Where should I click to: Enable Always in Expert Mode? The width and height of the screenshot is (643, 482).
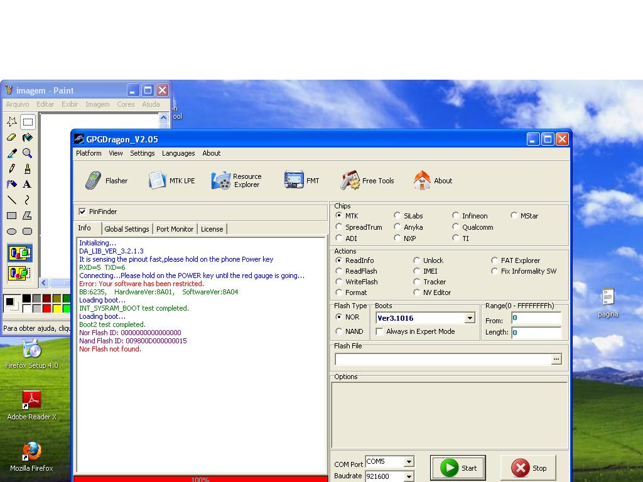coord(380,331)
